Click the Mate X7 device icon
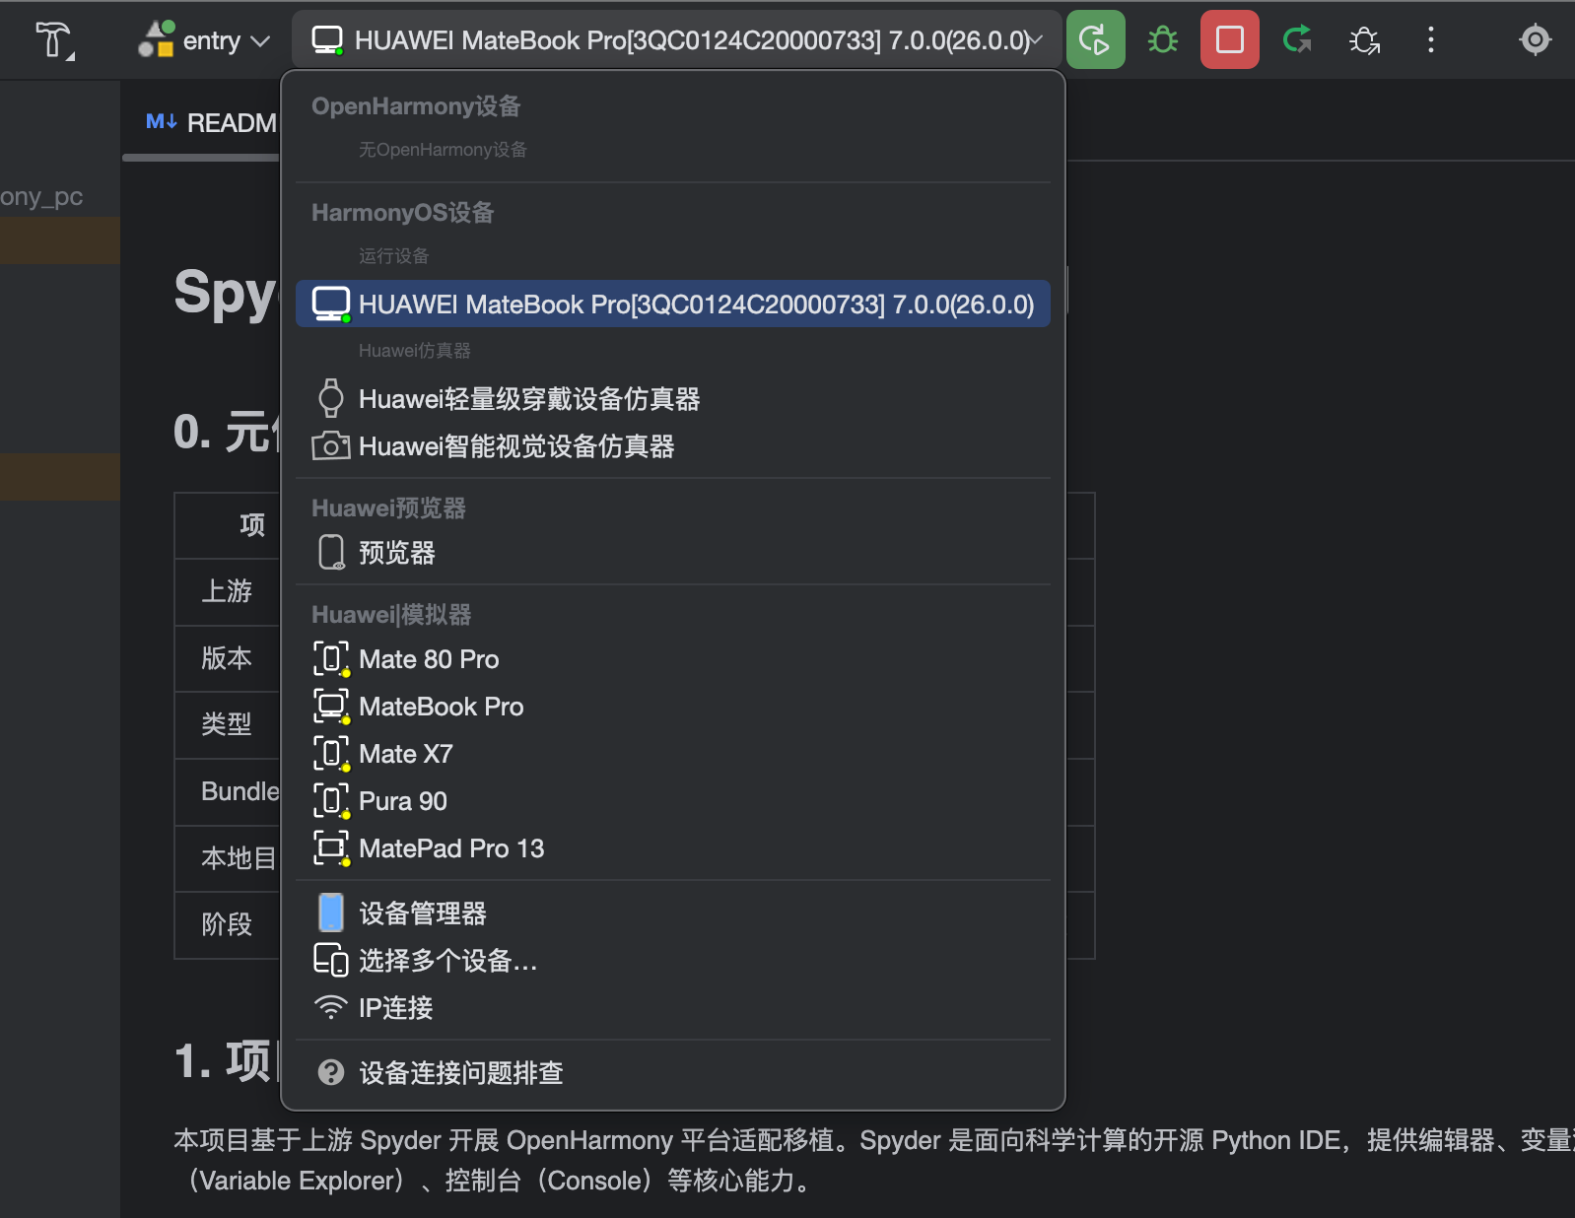The image size is (1575, 1218). tap(332, 754)
